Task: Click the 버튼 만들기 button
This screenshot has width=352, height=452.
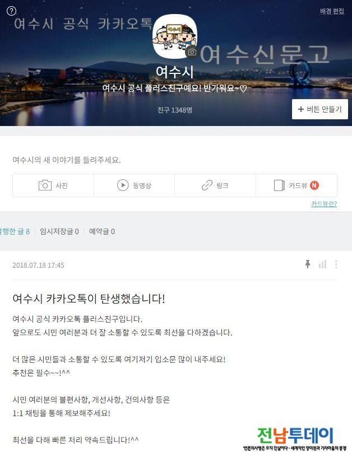Action: (319, 109)
